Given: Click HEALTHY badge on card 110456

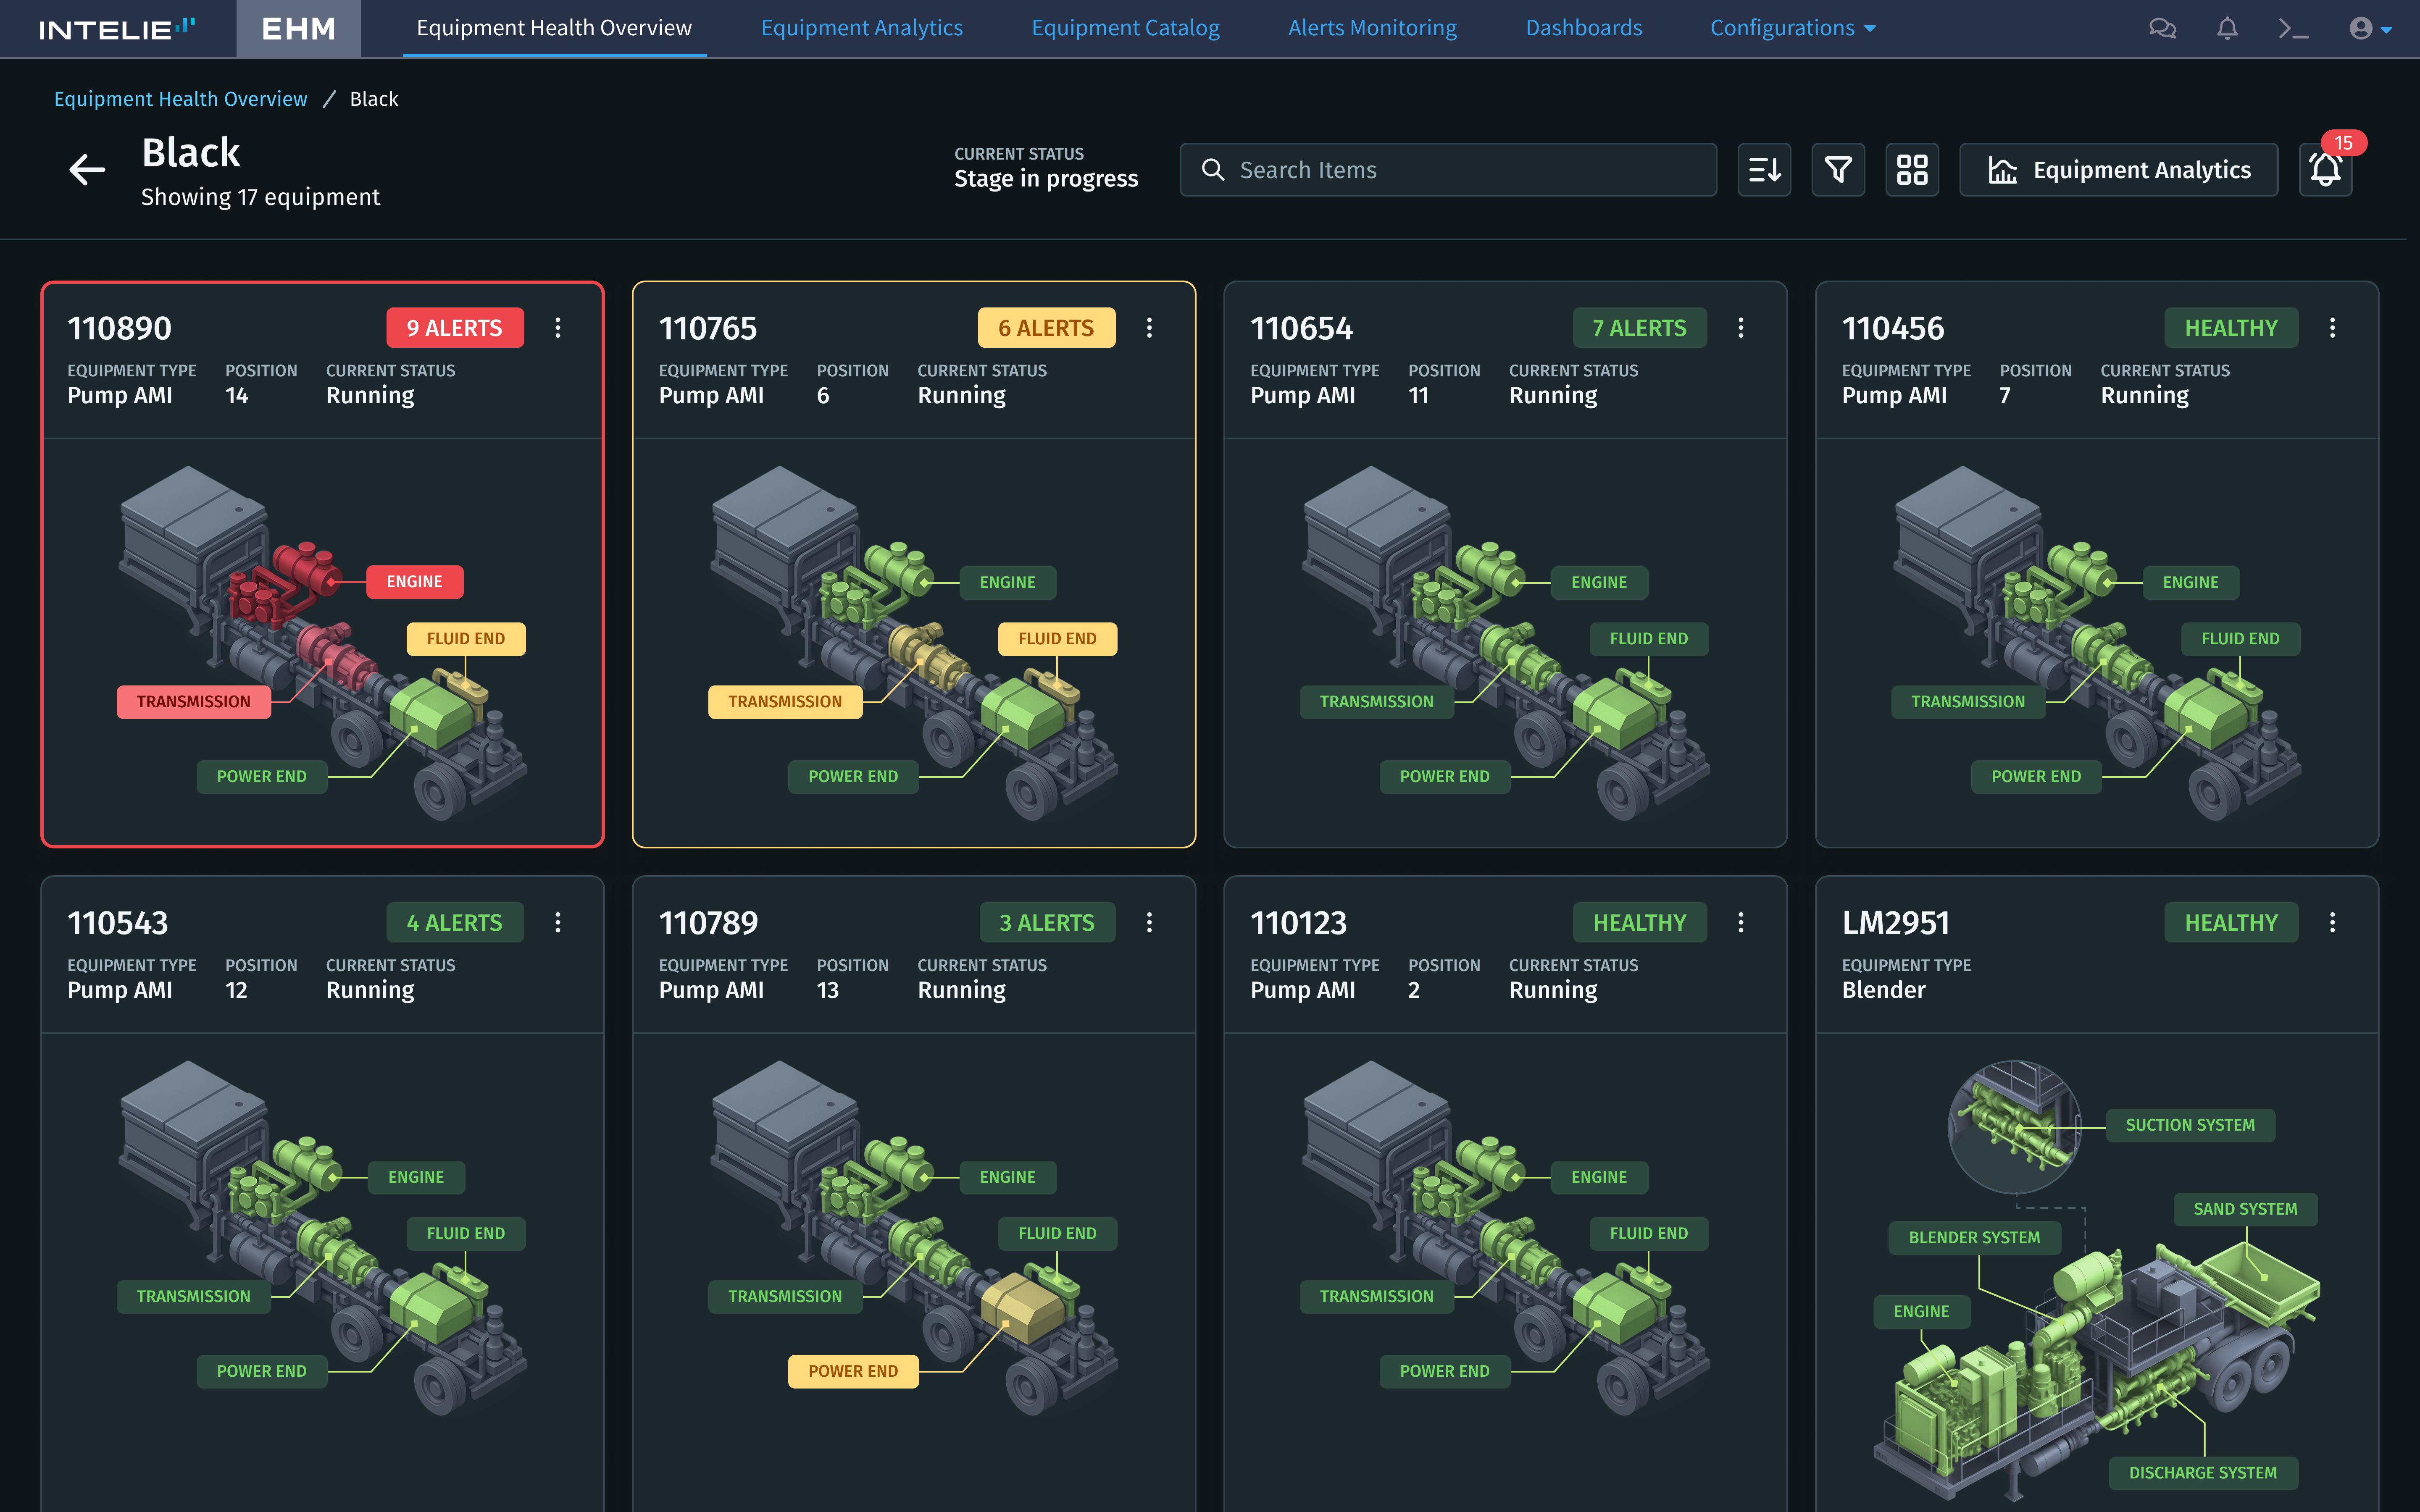Looking at the screenshot, I should [x=2231, y=328].
